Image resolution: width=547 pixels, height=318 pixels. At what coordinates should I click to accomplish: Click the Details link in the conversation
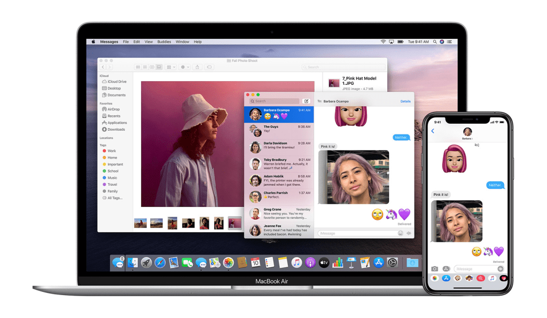point(405,101)
